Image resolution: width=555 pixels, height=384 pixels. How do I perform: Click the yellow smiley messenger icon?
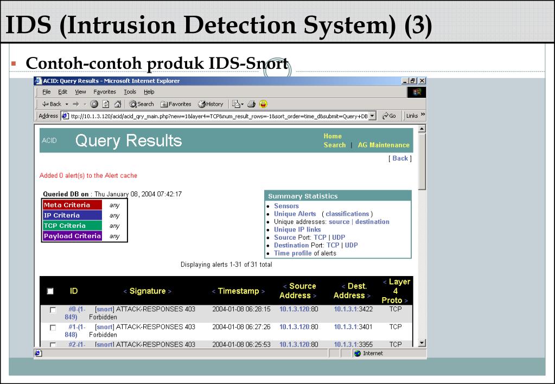pyautogui.click(x=263, y=104)
